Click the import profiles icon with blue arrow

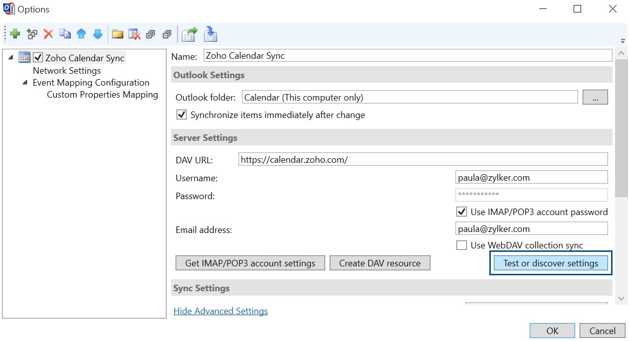pyautogui.click(x=210, y=34)
